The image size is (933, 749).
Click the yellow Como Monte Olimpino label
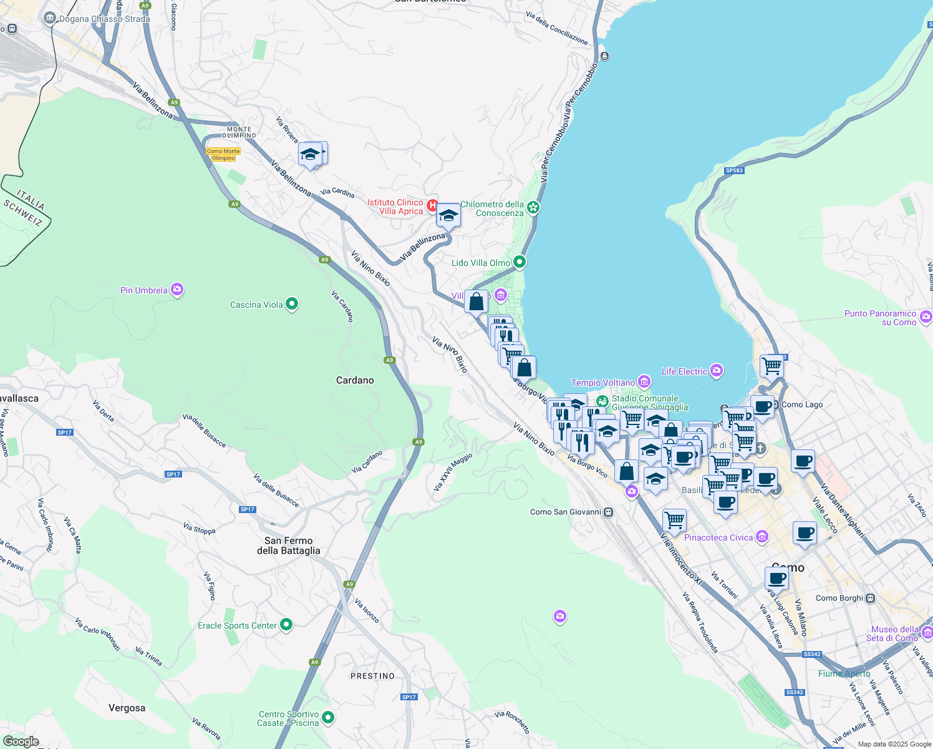(x=223, y=154)
